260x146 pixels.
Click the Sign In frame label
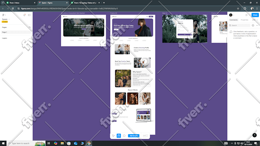tap(165, 13)
